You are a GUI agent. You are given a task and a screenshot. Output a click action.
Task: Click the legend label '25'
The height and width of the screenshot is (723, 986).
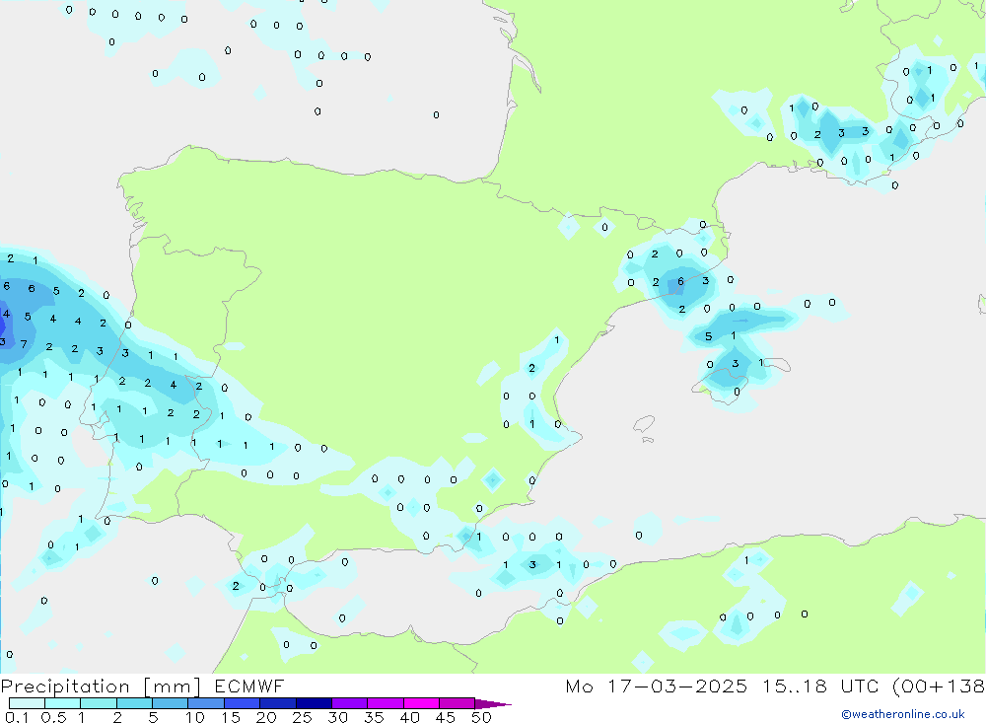coord(302,717)
